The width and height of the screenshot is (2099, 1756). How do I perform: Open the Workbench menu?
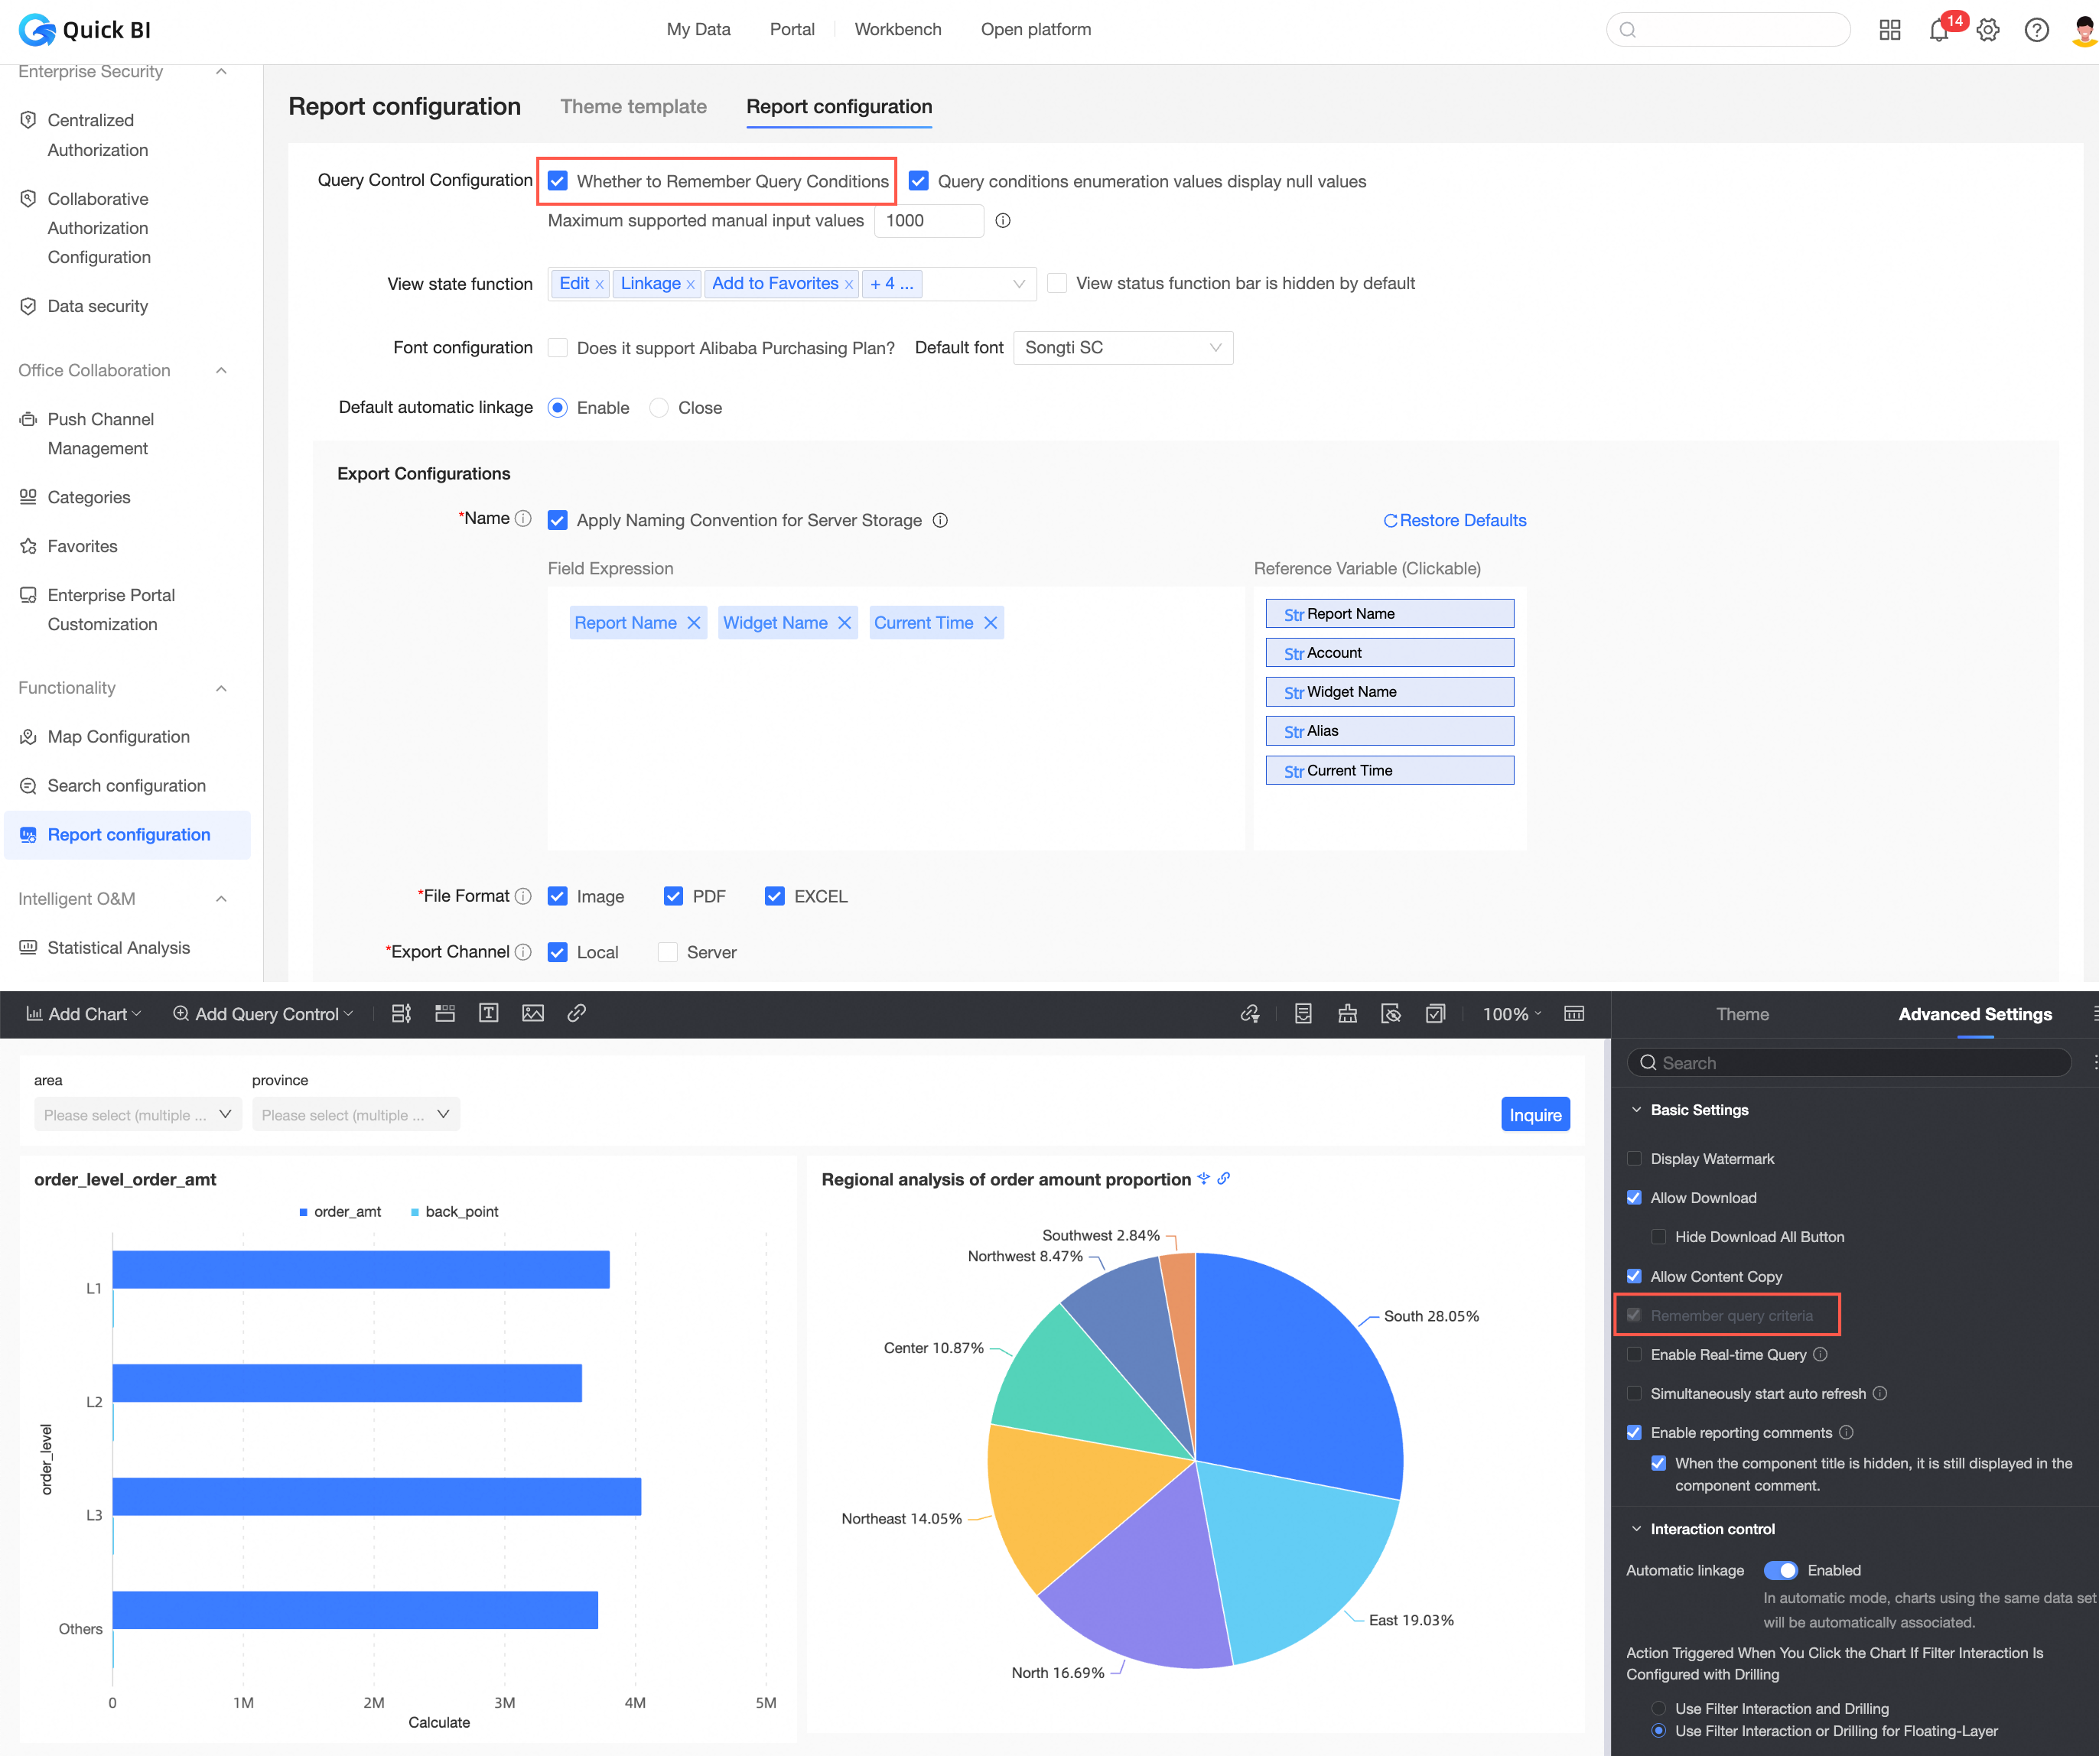coord(897,29)
